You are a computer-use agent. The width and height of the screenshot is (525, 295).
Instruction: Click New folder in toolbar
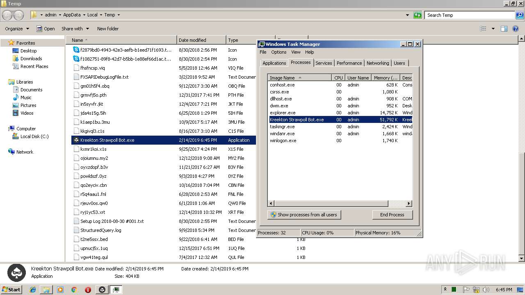coord(108,29)
